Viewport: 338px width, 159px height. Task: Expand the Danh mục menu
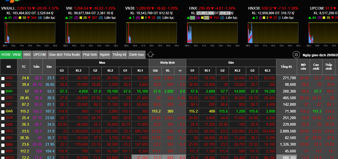click(x=137, y=55)
